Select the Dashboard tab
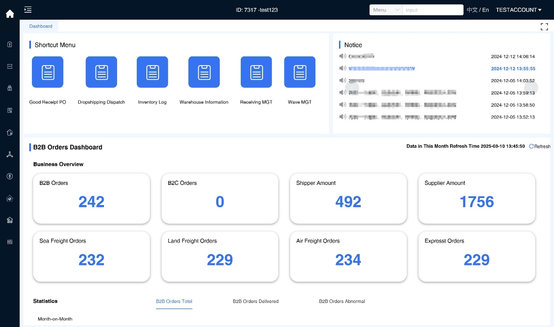The width and height of the screenshot is (554, 327). coord(41,26)
